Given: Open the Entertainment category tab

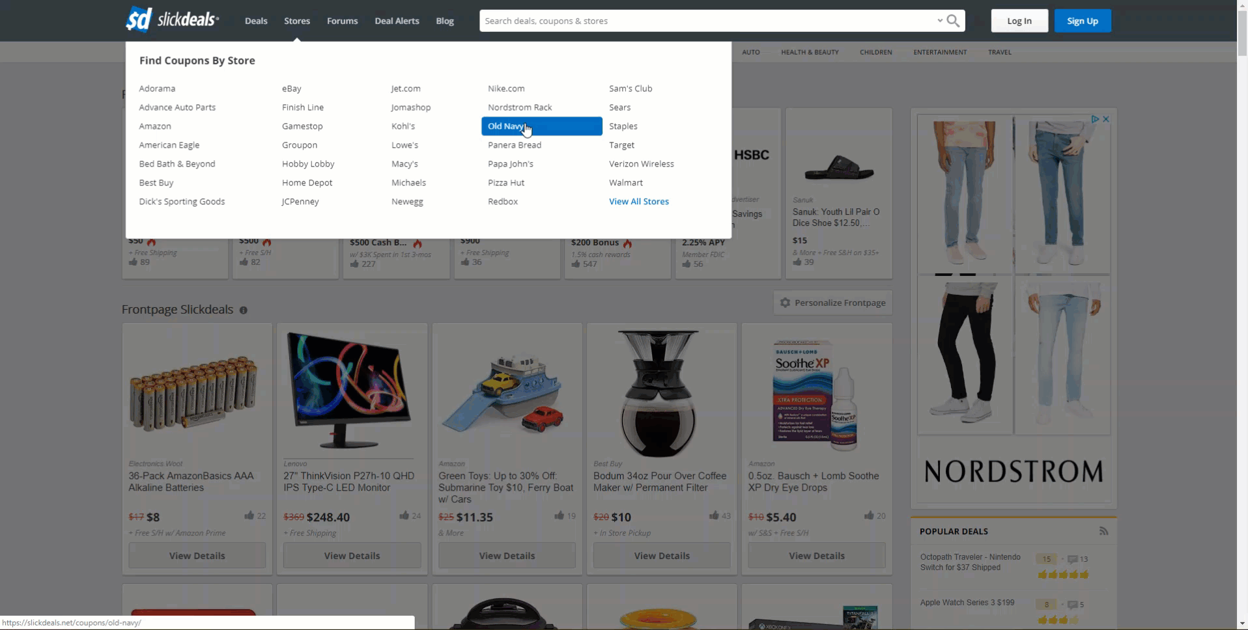Looking at the screenshot, I should [x=940, y=52].
